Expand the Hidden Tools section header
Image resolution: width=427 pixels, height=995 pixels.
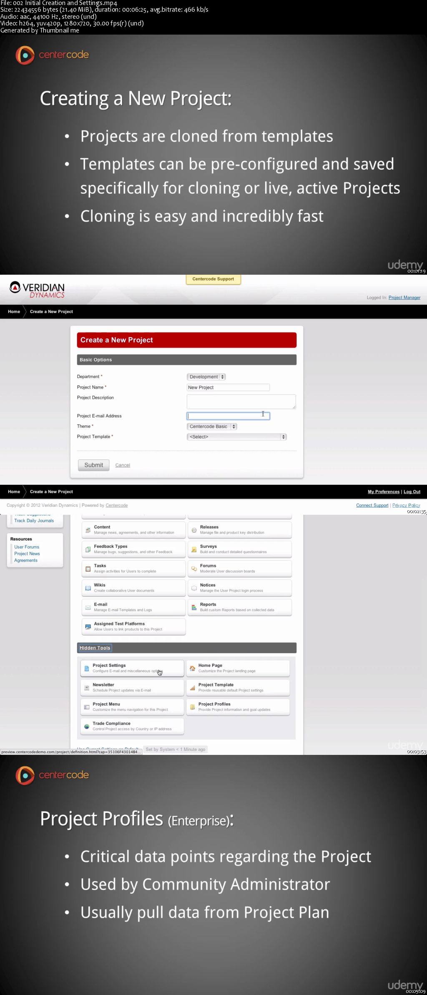(95, 648)
